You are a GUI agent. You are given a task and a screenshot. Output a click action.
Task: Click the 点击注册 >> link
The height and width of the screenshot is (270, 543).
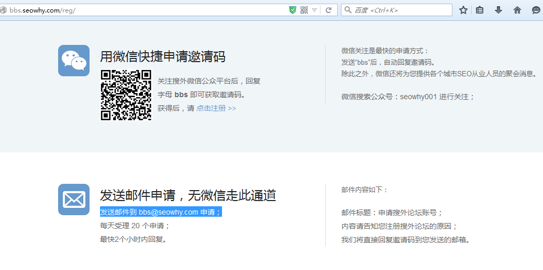point(216,108)
